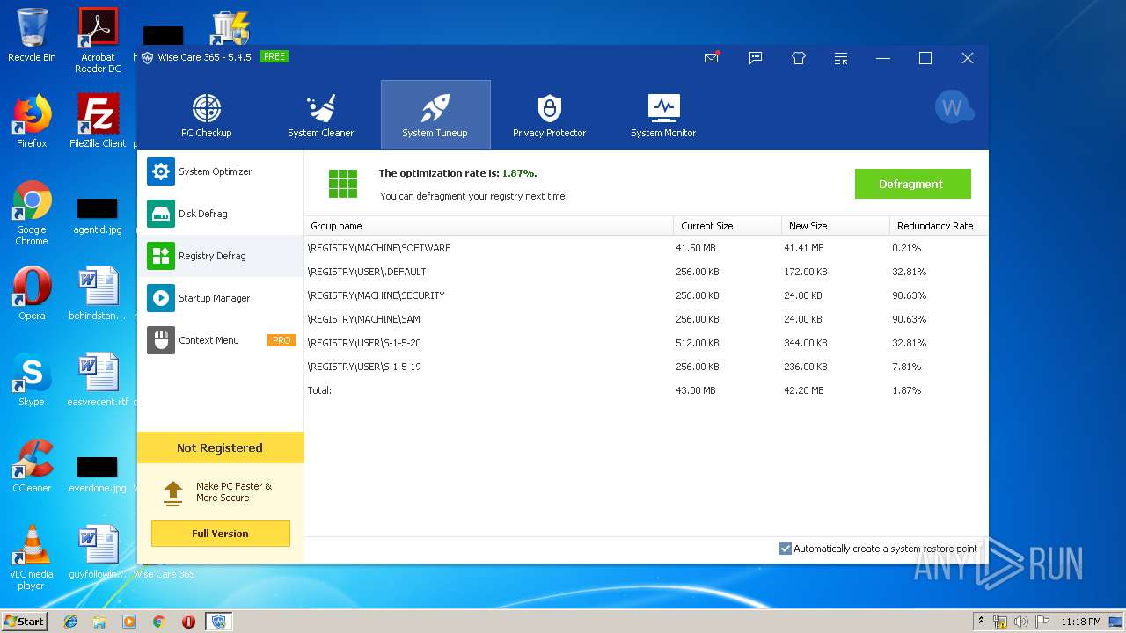Screen dimensions: 1126x633
Task: Open Acrobat Reader DC desktop icon
Action: coord(98,40)
